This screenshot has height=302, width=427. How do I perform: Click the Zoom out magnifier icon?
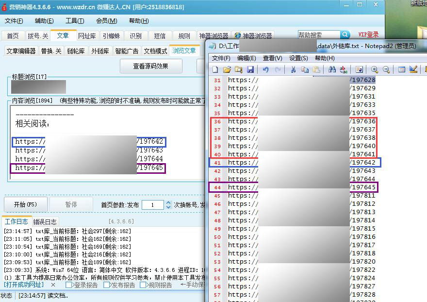click(x=386, y=69)
